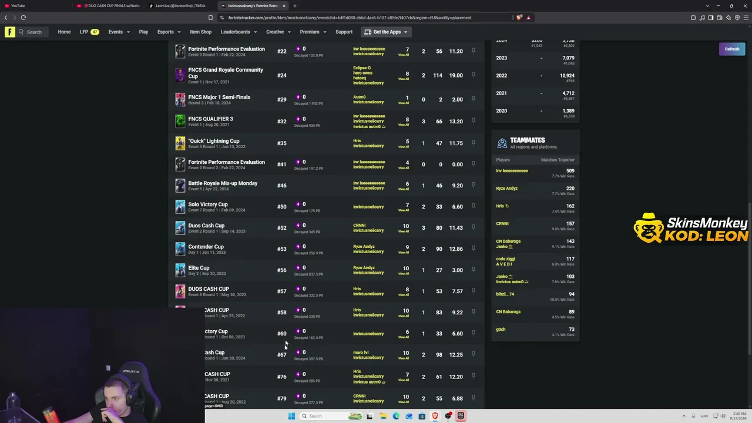Pin the FNCS Grand Royale Community Cup row

point(473,75)
